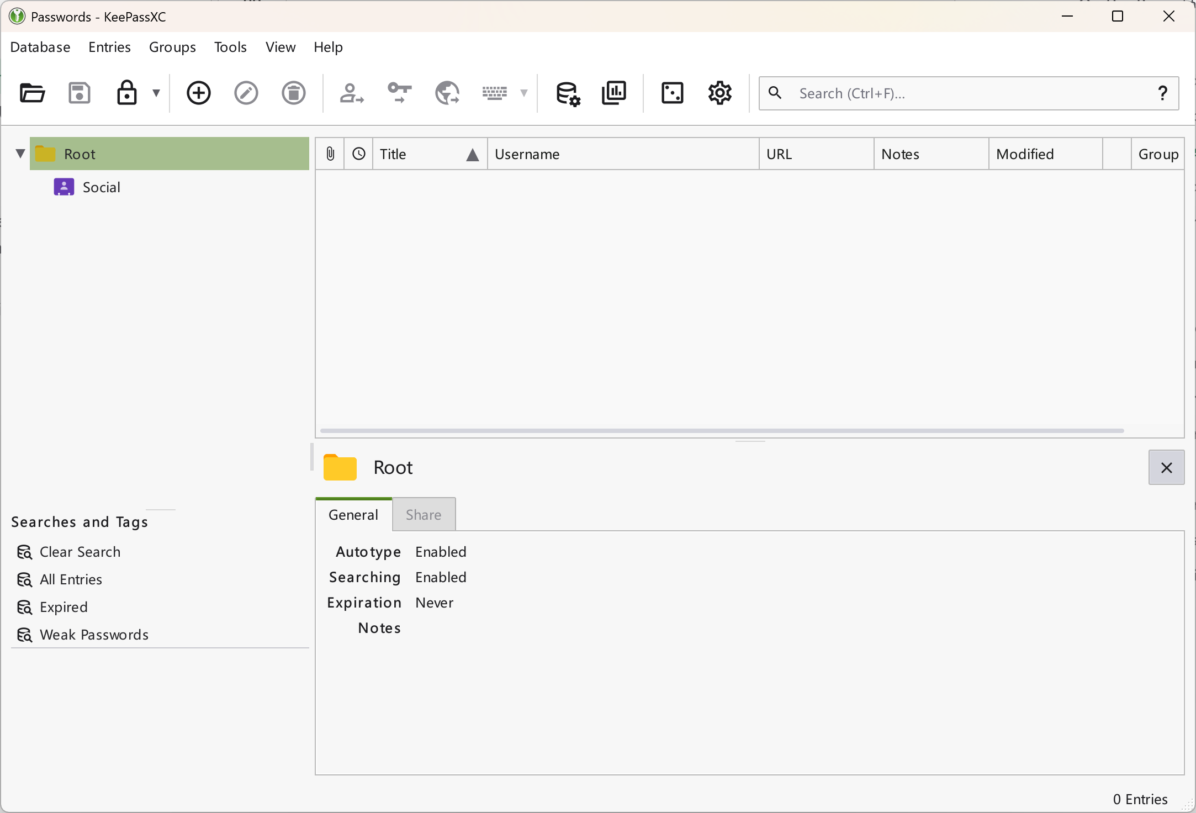Image resolution: width=1196 pixels, height=813 pixels.
Task: Click '0 Entries' status text
Action: pyautogui.click(x=1140, y=799)
